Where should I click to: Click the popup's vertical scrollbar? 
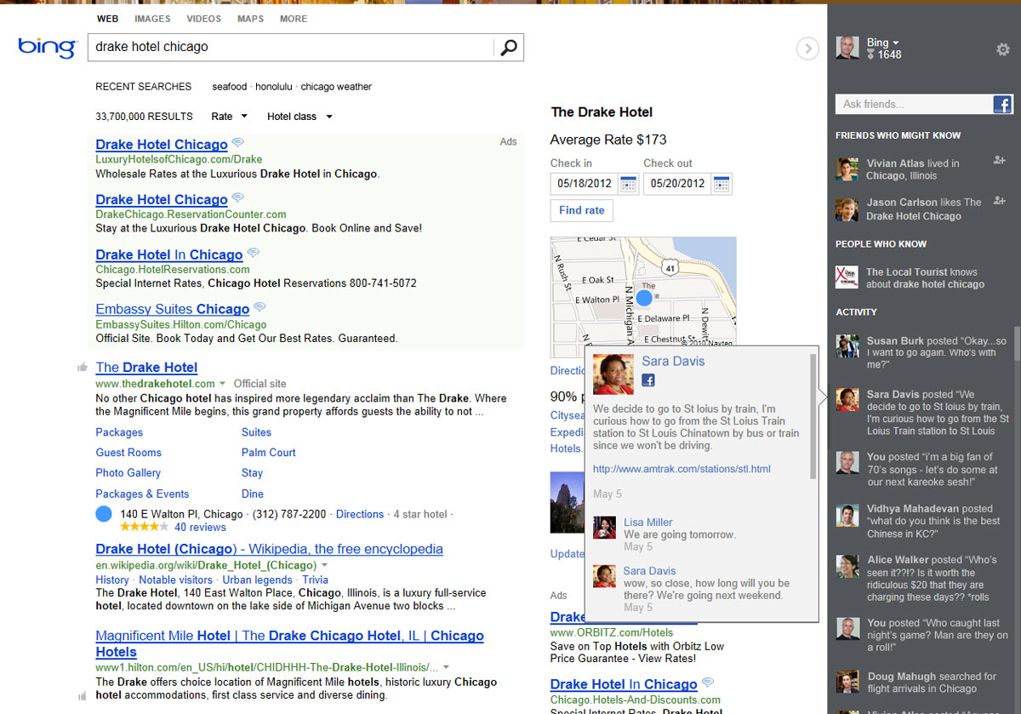(813, 417)
